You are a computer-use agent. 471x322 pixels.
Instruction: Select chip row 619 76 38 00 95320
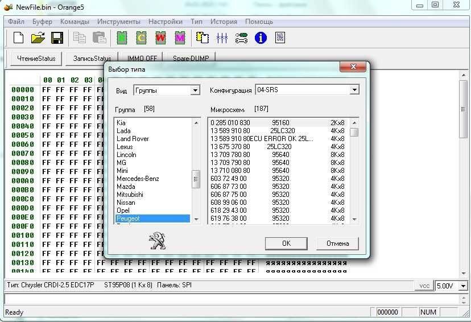(278, 218)
